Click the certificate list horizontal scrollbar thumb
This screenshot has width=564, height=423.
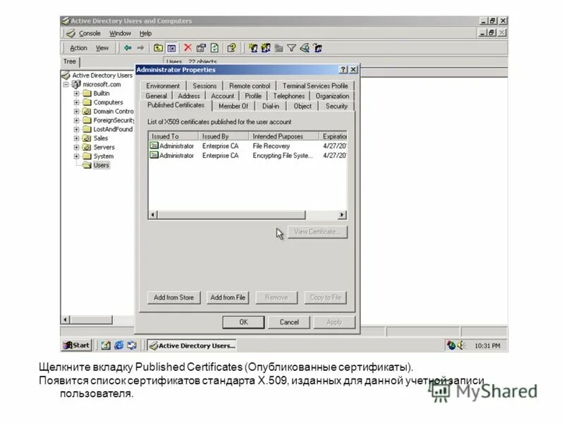tap(231, 215)
